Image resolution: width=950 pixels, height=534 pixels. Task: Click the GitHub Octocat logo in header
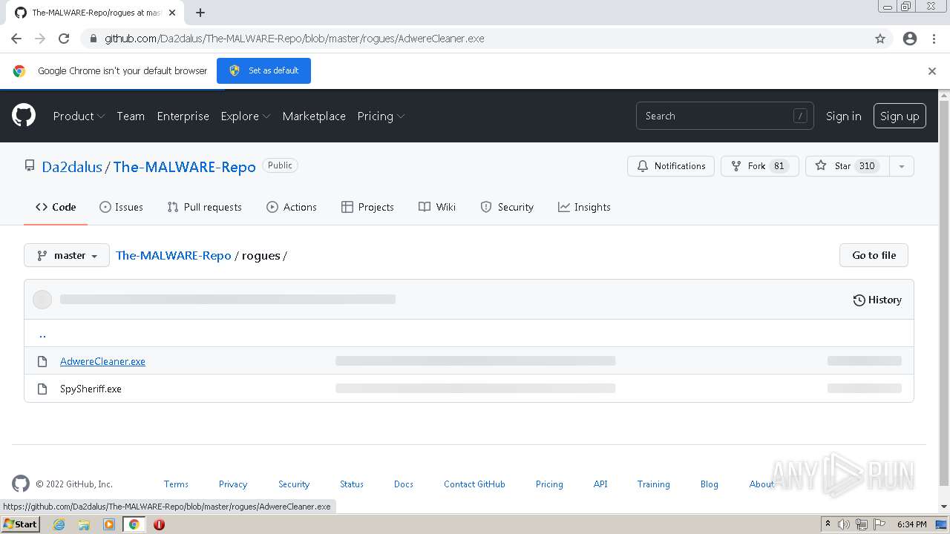click(24, 116)
